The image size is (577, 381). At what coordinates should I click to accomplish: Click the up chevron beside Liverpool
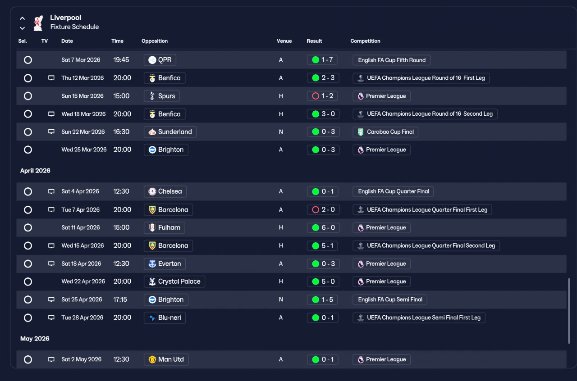point(22,18)
